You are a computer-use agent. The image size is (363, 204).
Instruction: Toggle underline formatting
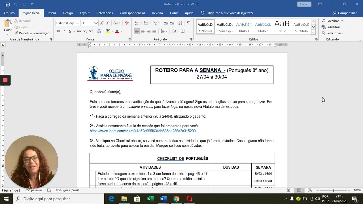[x=70, y=31]
